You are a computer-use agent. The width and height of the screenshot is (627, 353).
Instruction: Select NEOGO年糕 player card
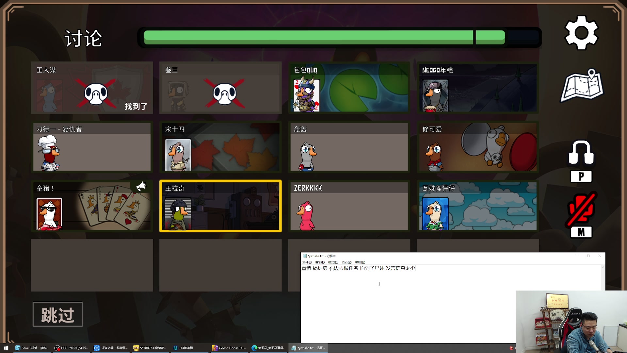[x=478, y=88]
